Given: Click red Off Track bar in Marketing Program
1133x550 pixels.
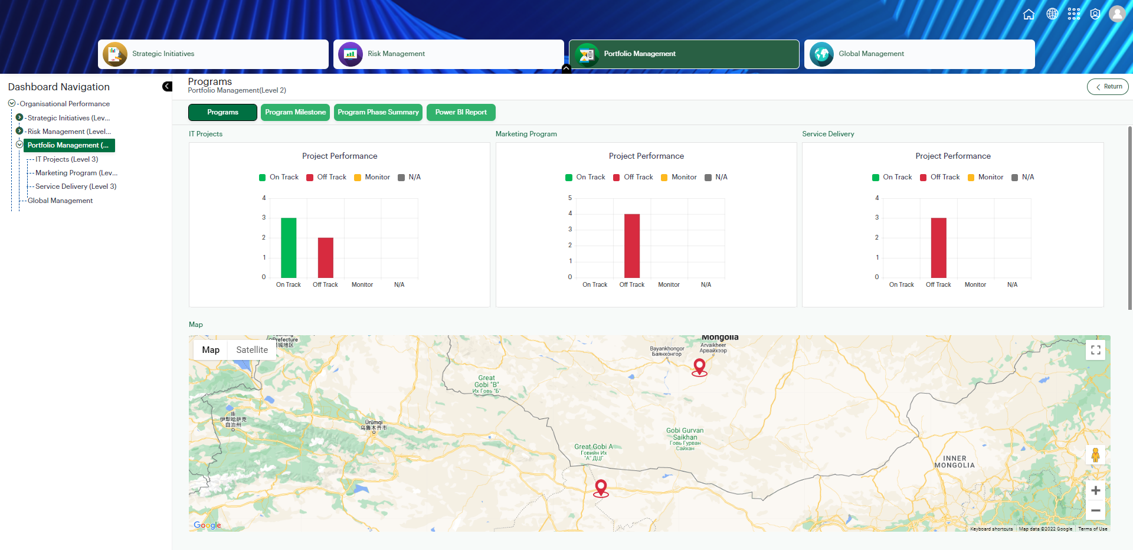Looking at the screenshot, I should [x=632, y=246].
